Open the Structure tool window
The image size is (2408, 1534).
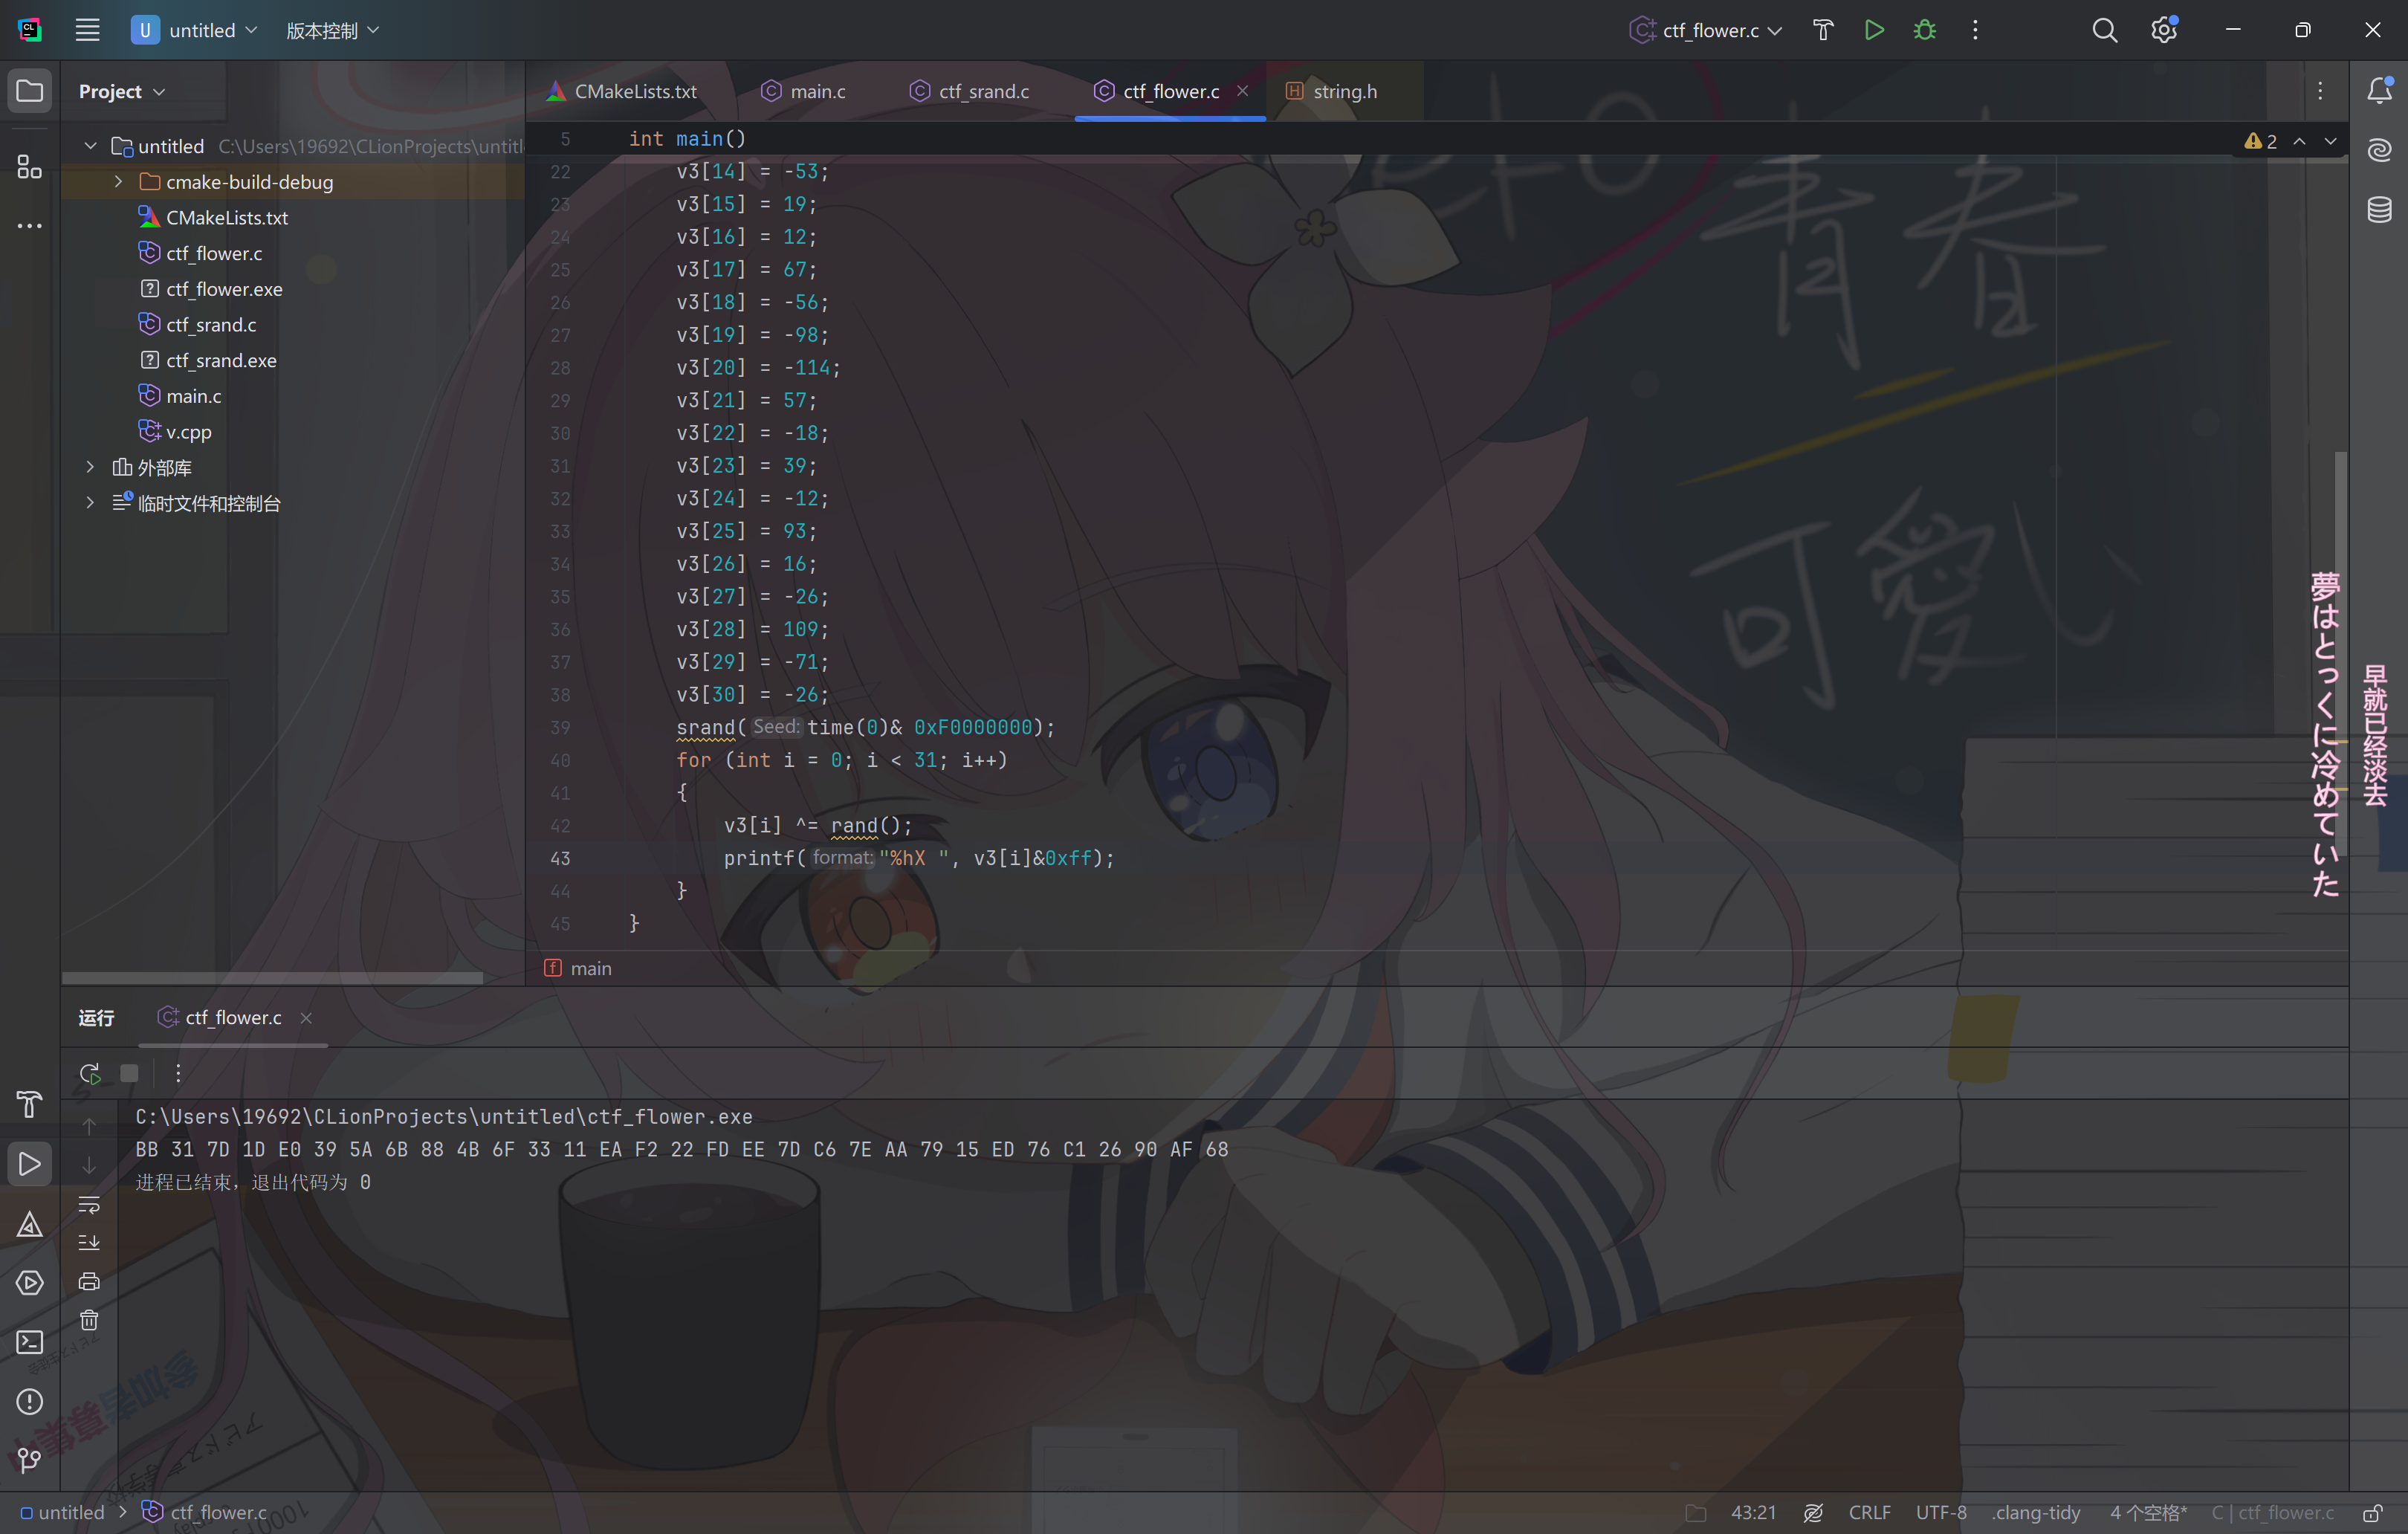click(30, 166)
